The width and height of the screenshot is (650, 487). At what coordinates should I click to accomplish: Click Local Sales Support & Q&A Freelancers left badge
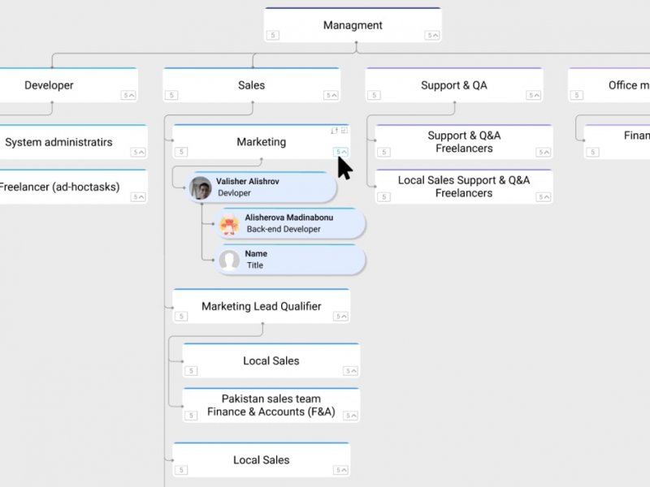383,196
